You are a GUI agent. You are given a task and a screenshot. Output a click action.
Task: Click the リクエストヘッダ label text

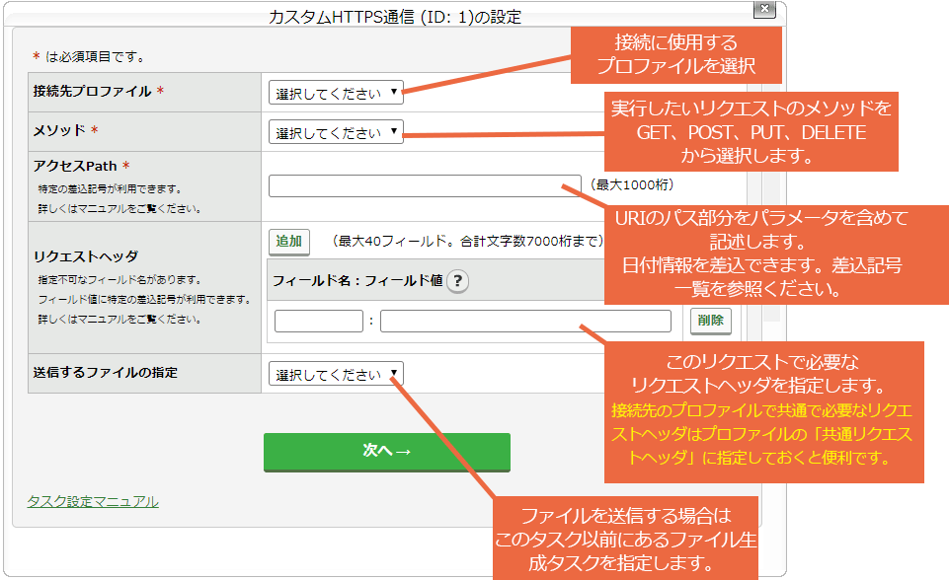pos(85,256)
